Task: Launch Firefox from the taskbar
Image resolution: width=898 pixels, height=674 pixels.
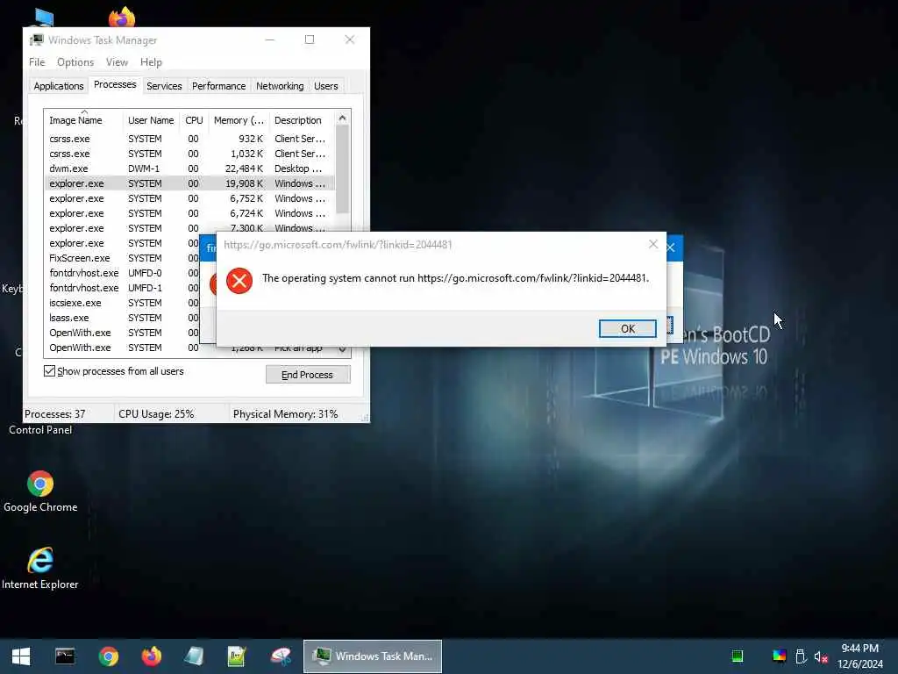Action: [x=151, y=656]
